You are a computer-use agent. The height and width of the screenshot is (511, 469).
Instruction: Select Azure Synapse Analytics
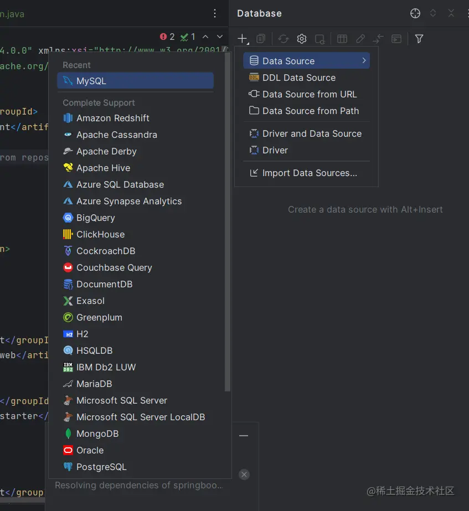[x=135, y=201]
